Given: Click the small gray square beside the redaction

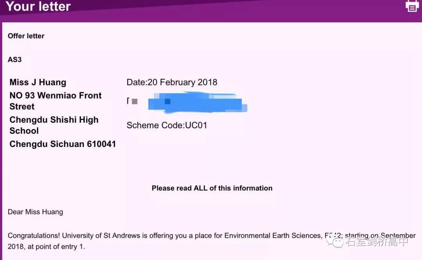Looking at the screenshot, I should point(135,101).
